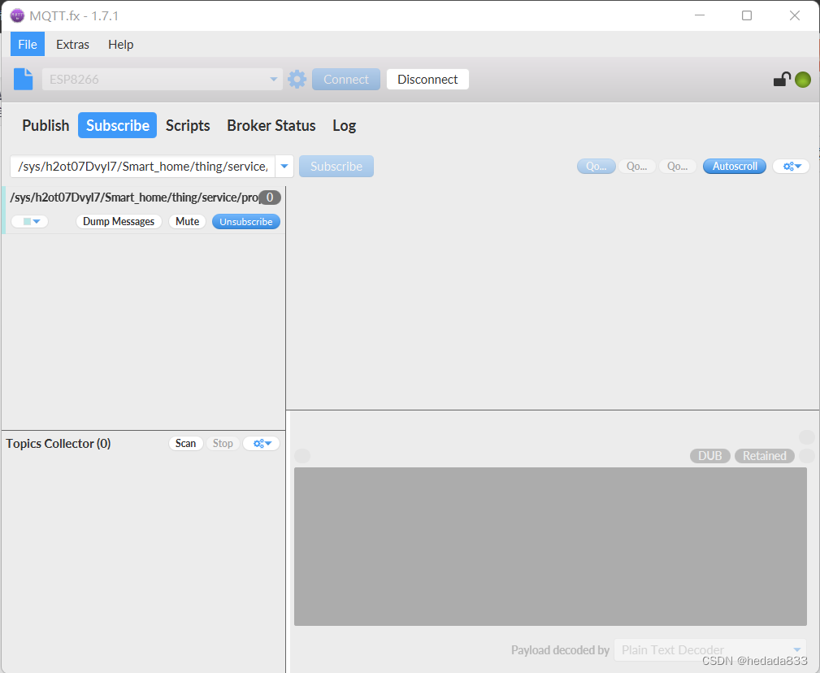The width and height of the screenshot is (820, 673).
Task: Toggle Mute for the subscribed topic
Action: point(187,222)
